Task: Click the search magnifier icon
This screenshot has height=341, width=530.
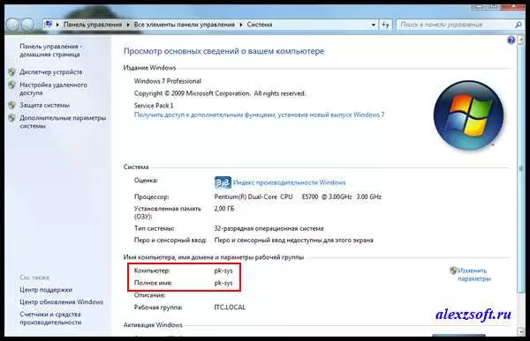Action: click(x=519, y=25)
